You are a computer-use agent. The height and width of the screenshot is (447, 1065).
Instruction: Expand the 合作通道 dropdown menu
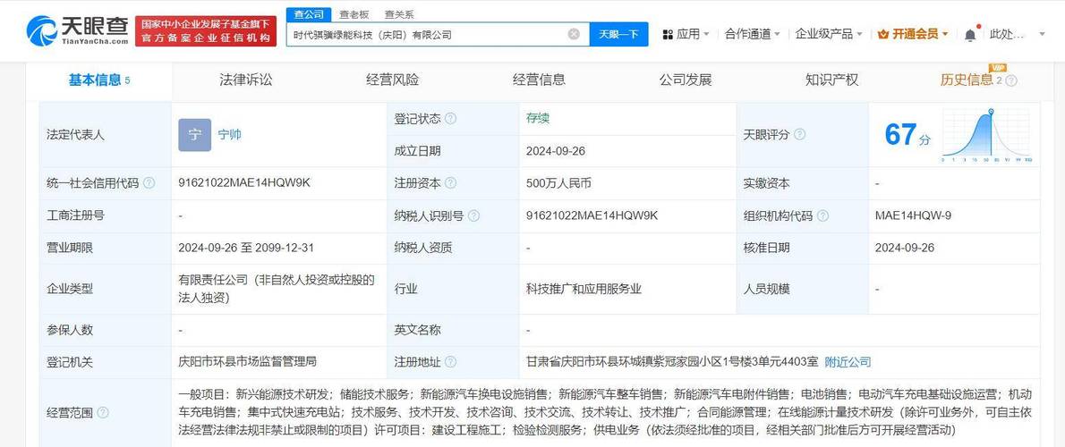[776, 34]
